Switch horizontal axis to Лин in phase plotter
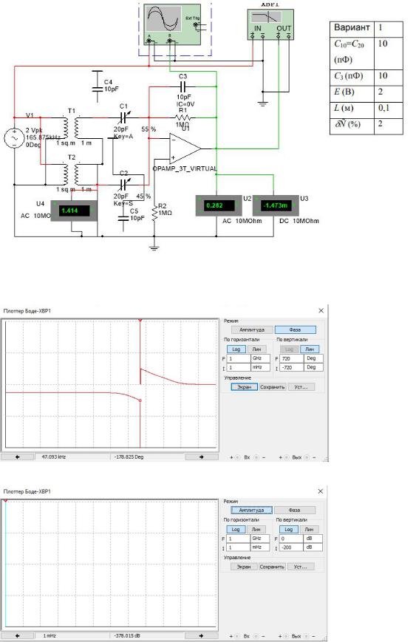Viewport: 416px width, 642px height. click(x=256, y=349)
